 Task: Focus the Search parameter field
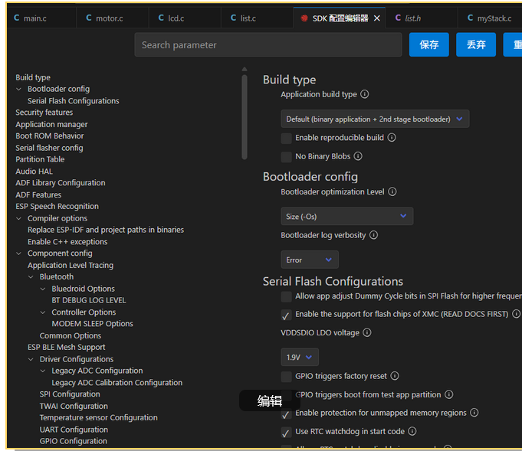268,44
